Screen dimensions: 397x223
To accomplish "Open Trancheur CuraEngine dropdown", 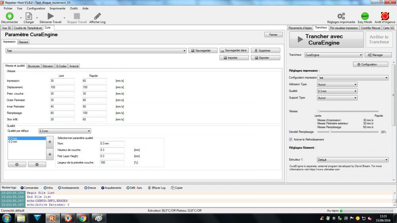I will [334, 55].
